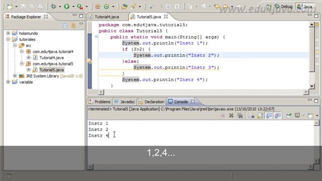This screenshot has height=181, width=322.
Task: Select the holamundo project
Action: click(28, 33)
